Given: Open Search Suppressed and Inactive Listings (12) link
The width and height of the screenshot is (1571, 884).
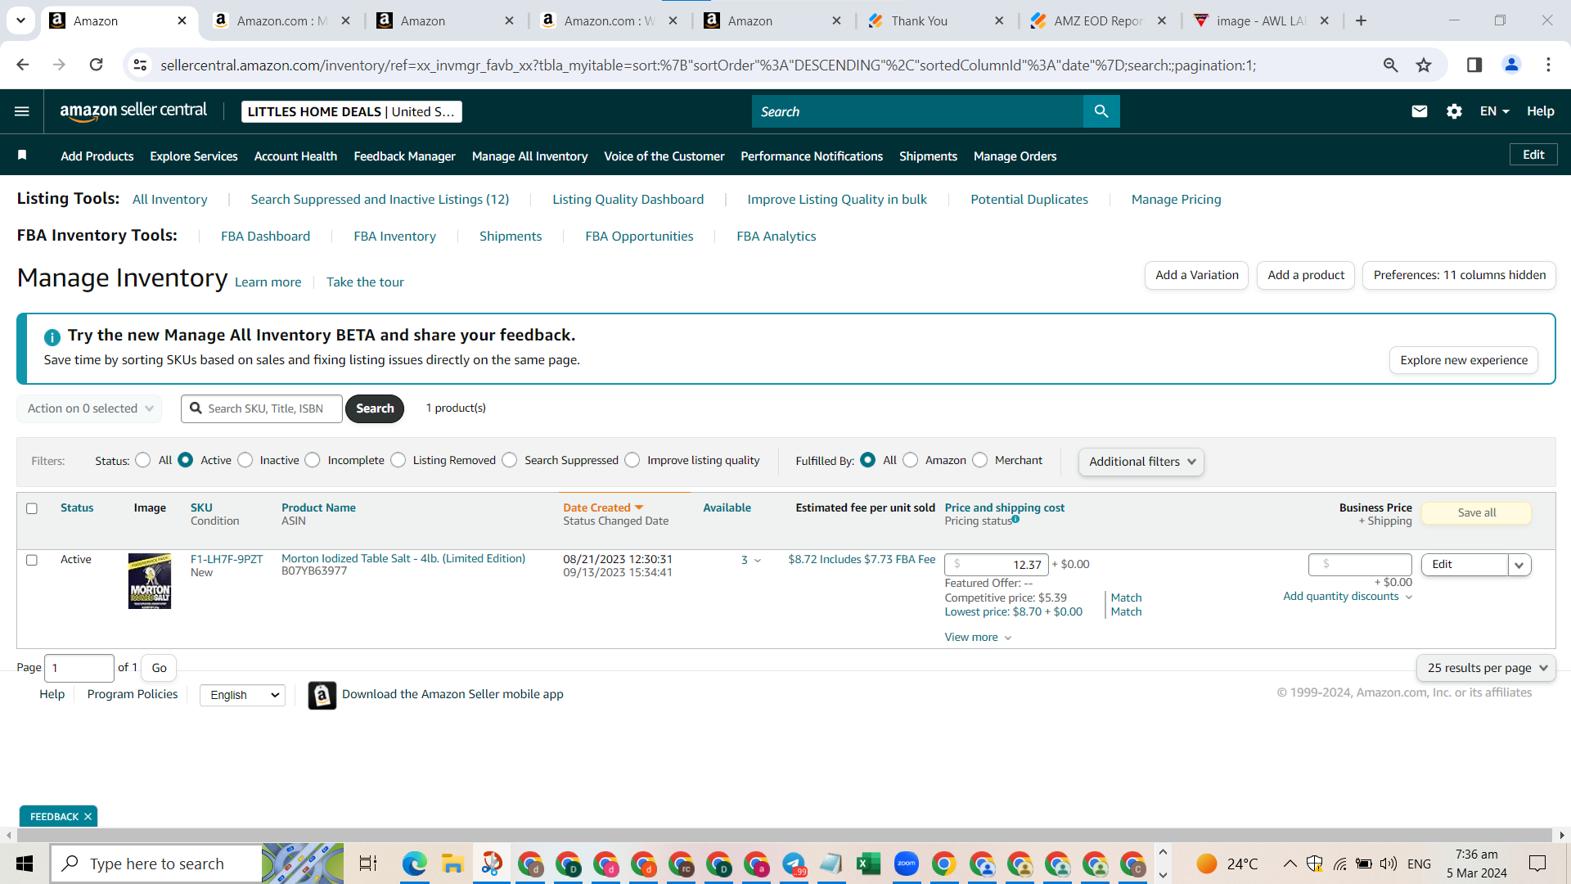Looking at the screenshot, I should point(380,200).
